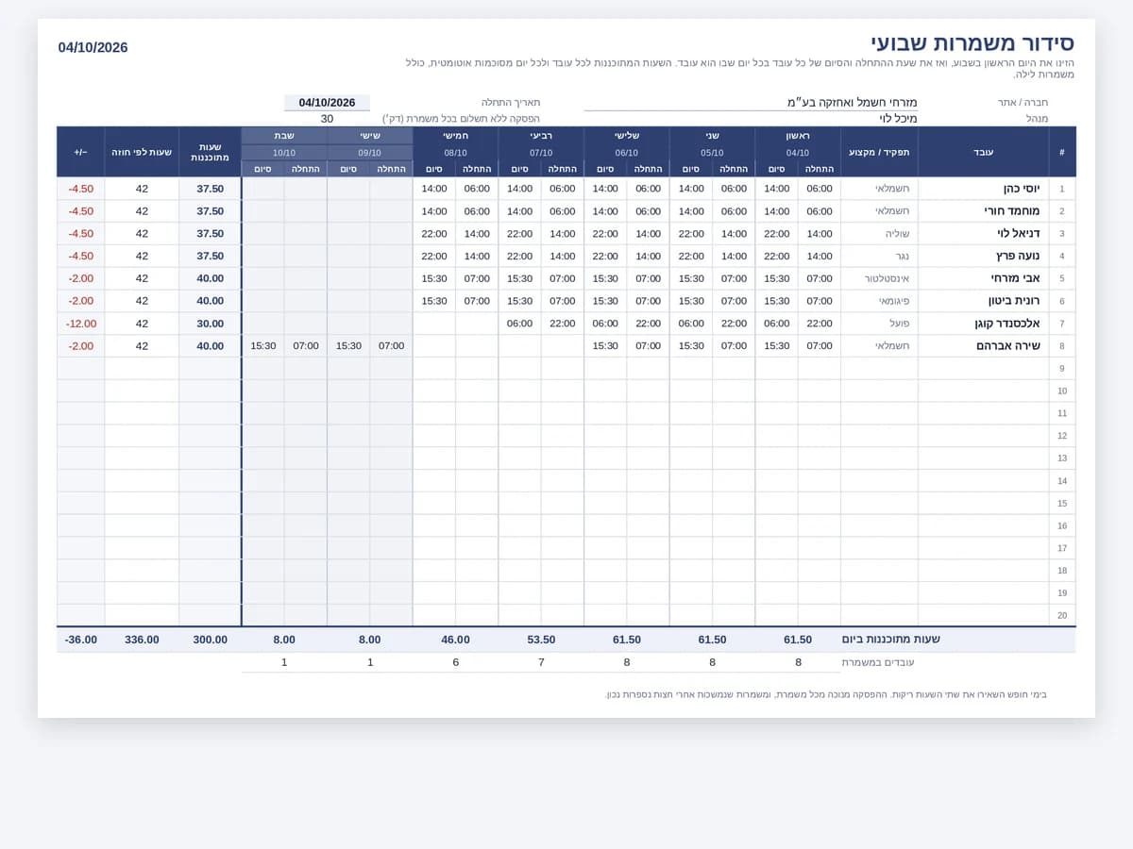Click role cell אינסטלטור for אבי מזרחי

tap(879, 278)
